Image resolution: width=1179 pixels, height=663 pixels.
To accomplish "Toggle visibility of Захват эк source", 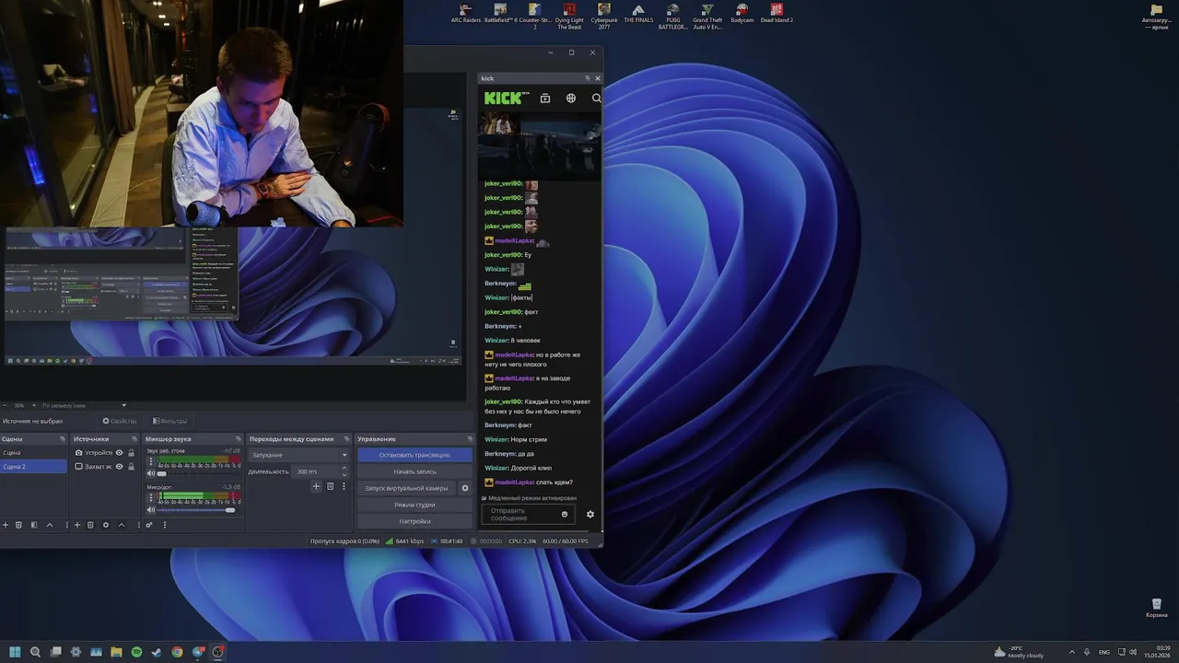I will click(119, 467).
